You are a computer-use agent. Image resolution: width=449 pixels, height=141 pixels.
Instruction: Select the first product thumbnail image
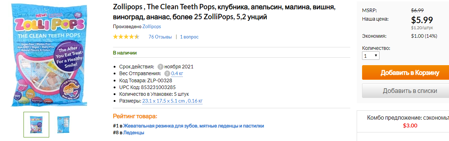pyautogui.click(x=36, y=125)
